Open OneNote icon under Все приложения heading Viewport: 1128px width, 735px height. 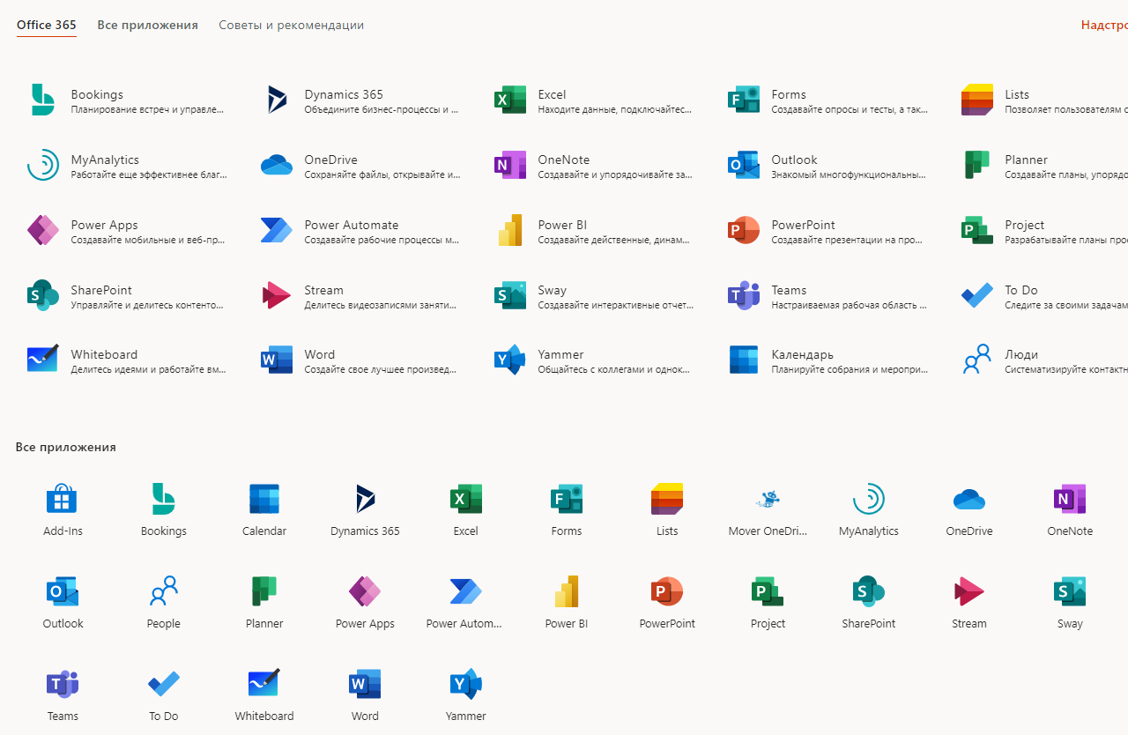pos(1070,500)
